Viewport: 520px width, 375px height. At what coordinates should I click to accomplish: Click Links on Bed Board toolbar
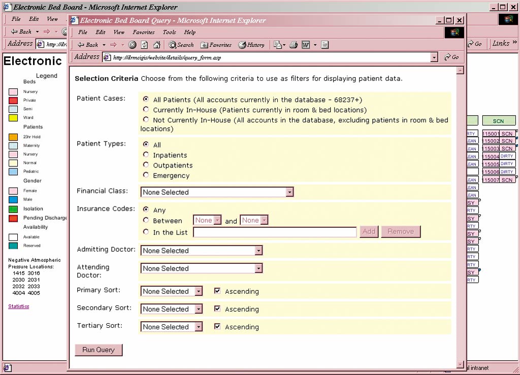point(501,43)
